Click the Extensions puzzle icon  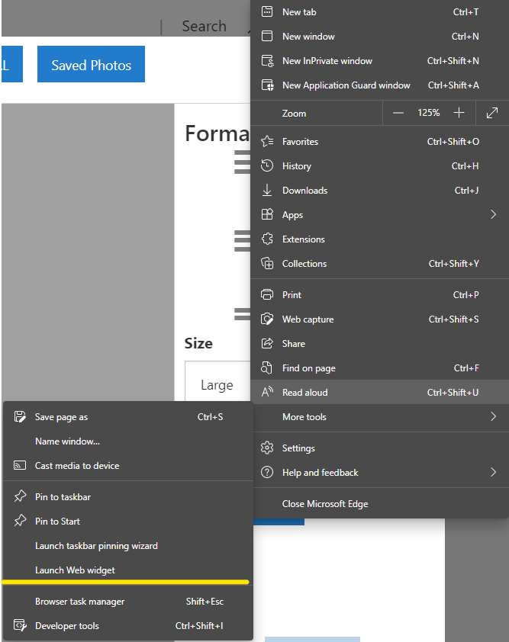tap(267, 239)
